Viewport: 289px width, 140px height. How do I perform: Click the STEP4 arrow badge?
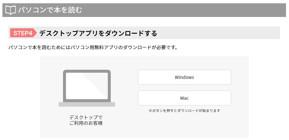pyautogui.click(x=23, y=33)
